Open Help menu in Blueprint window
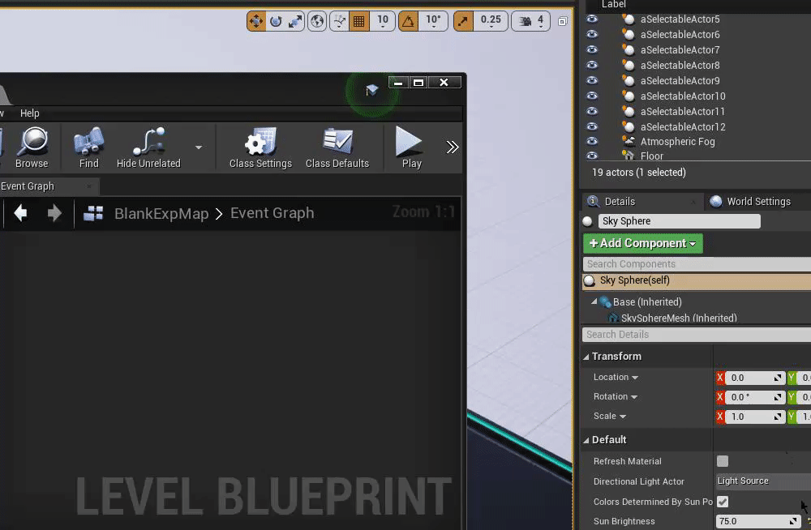Image resolution: width=811 pixels, height=530 pixels. (x=29, y=113)
